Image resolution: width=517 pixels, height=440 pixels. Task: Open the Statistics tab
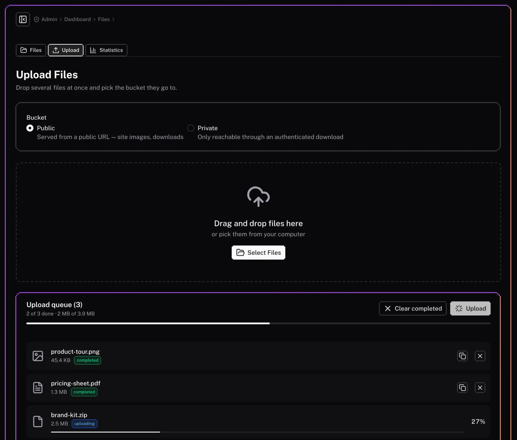point(106,50)
